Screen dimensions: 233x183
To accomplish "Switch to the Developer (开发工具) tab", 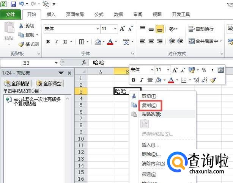I will (181, 14).
